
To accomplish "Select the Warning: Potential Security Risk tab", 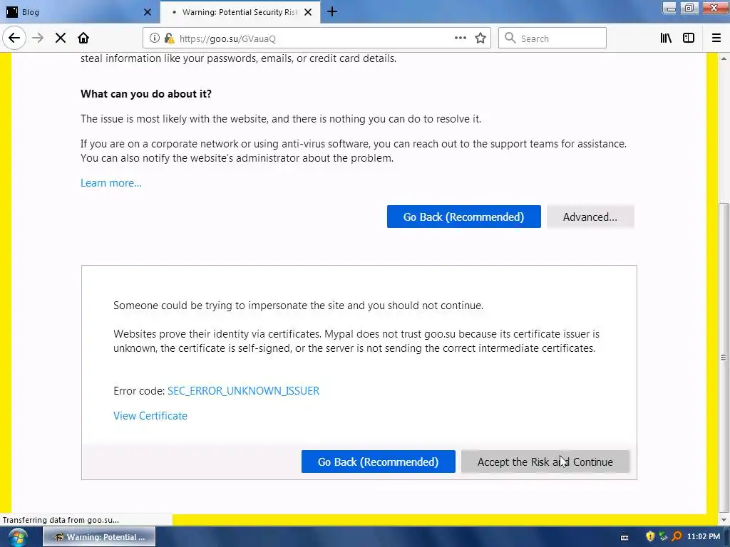I will point(240,12).
